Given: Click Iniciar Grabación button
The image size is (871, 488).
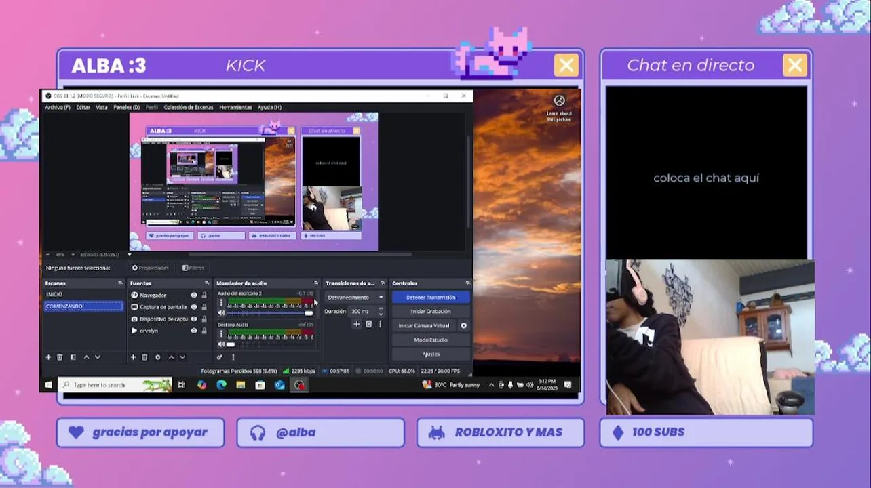Looking at the screenshot, I should 431,311.
